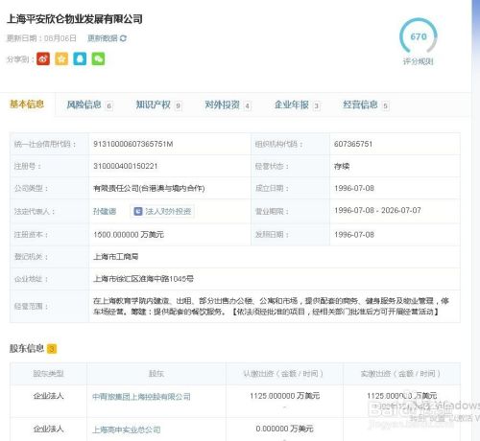
Task: Share to QZone via star icon
Action: tap(61, 58)
